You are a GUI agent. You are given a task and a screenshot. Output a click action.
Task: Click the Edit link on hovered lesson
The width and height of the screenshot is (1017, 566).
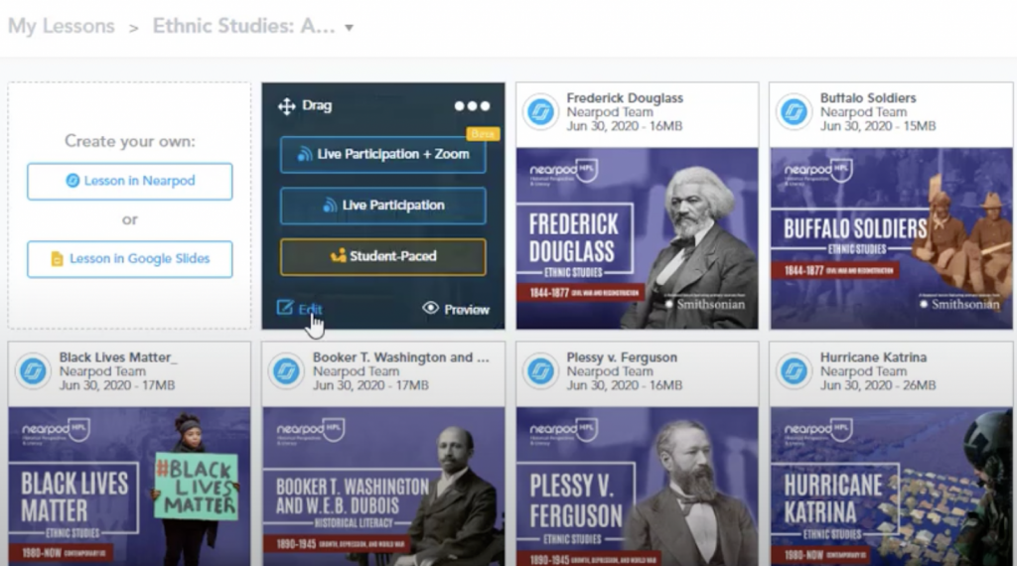click(x=310, y=309)
